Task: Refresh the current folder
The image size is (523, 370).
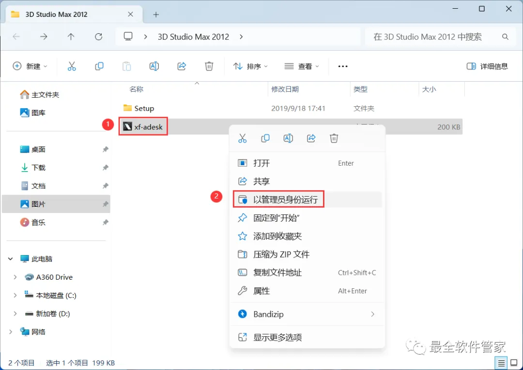Action: click(x=98, y=37)
